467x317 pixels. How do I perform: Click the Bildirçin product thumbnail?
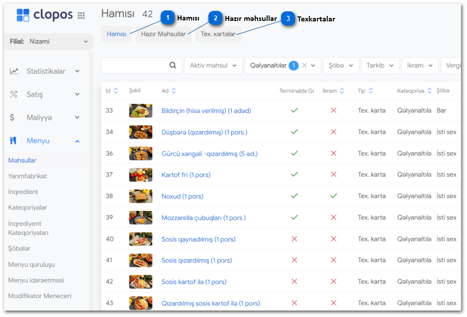[141, 110]
